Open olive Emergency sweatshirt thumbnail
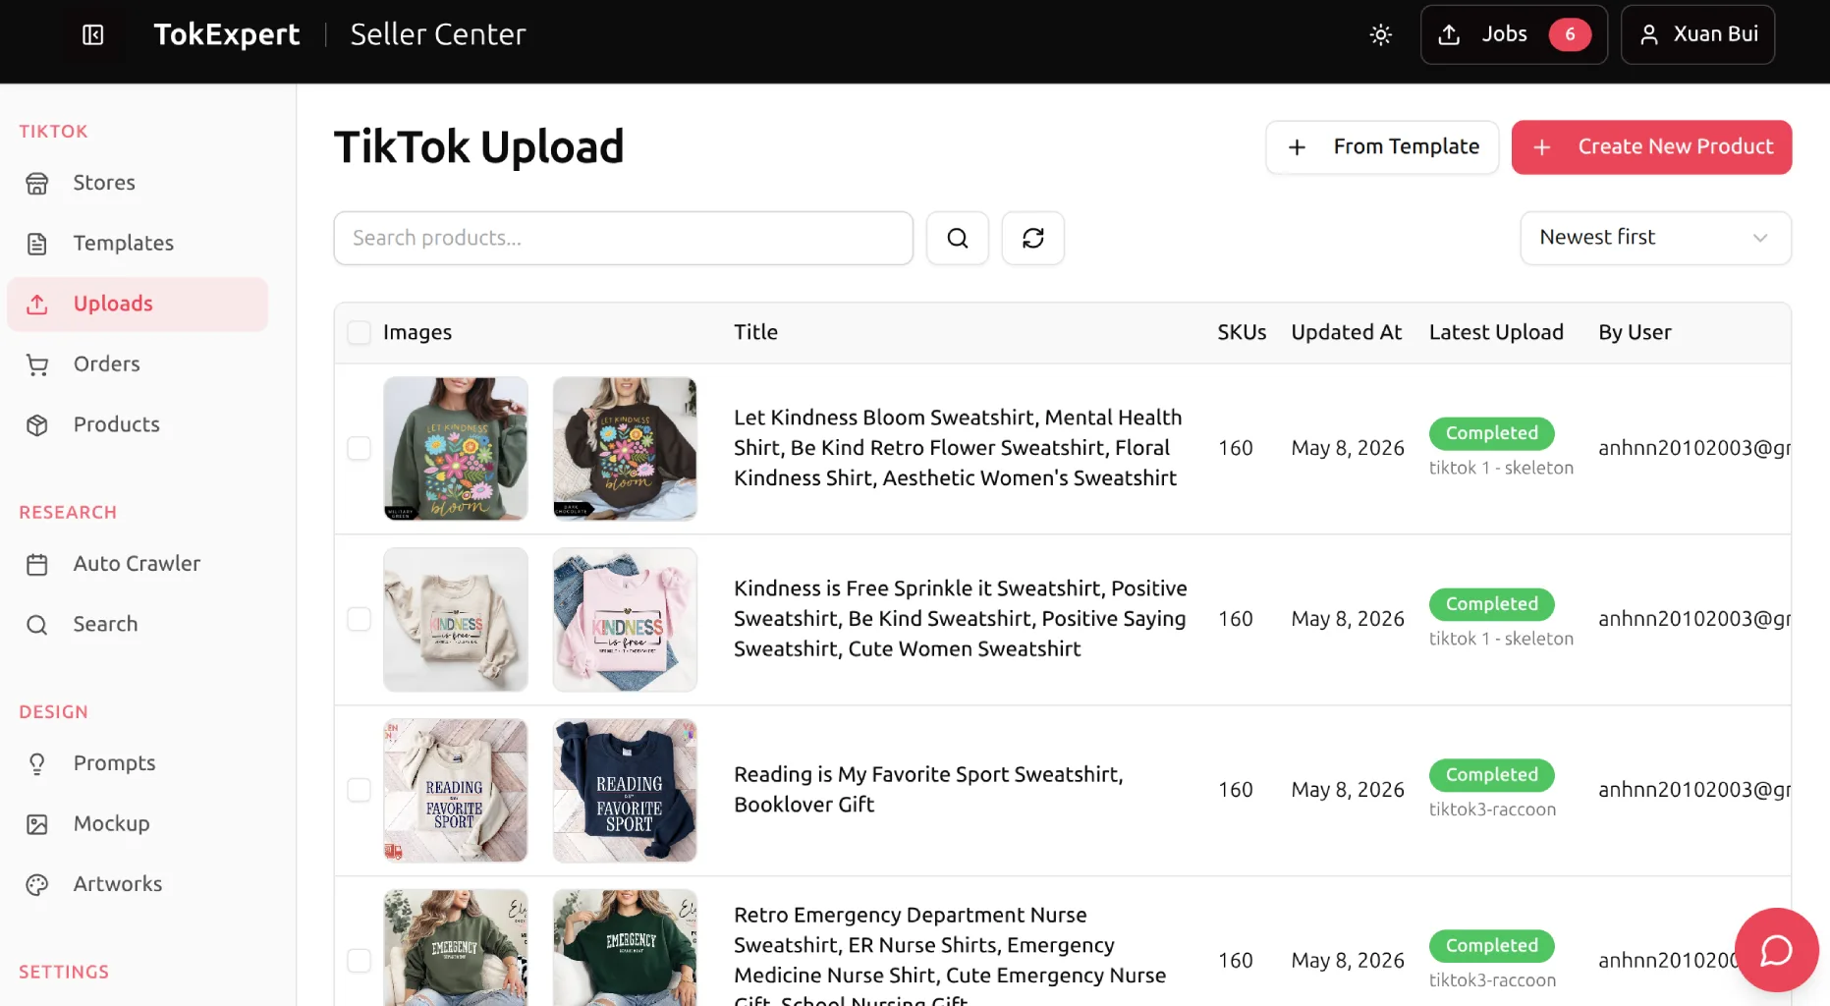 coord(456,948)
